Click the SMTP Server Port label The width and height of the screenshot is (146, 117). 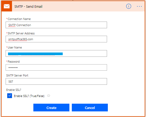tap(17, 75)
